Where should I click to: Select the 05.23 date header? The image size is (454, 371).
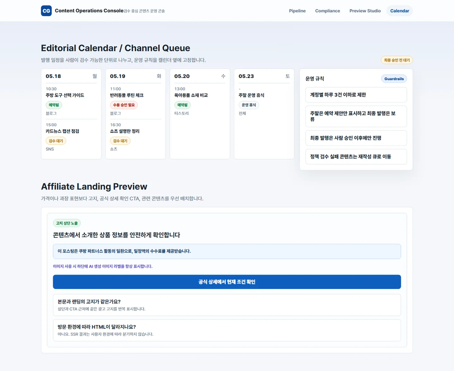coord(246,76)
